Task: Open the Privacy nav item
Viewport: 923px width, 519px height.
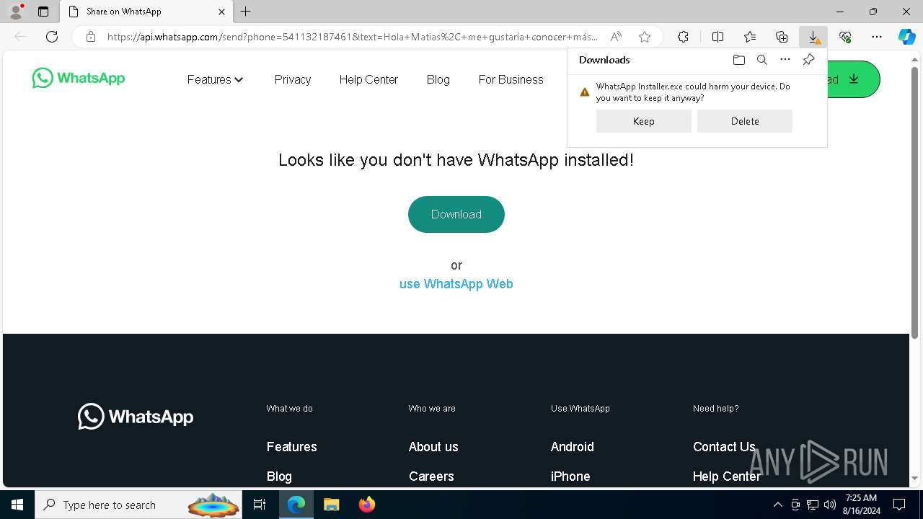Action: (x=293, y=79)
